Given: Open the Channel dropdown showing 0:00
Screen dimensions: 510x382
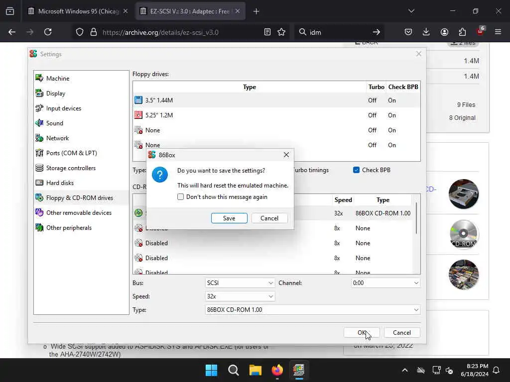Looking at the screenshot, I should click(x=386, y=283).
